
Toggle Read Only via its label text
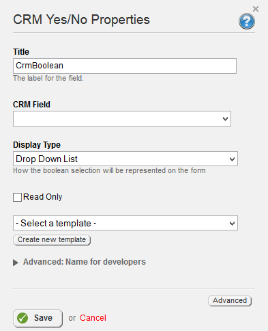click(x=42, y=197)
